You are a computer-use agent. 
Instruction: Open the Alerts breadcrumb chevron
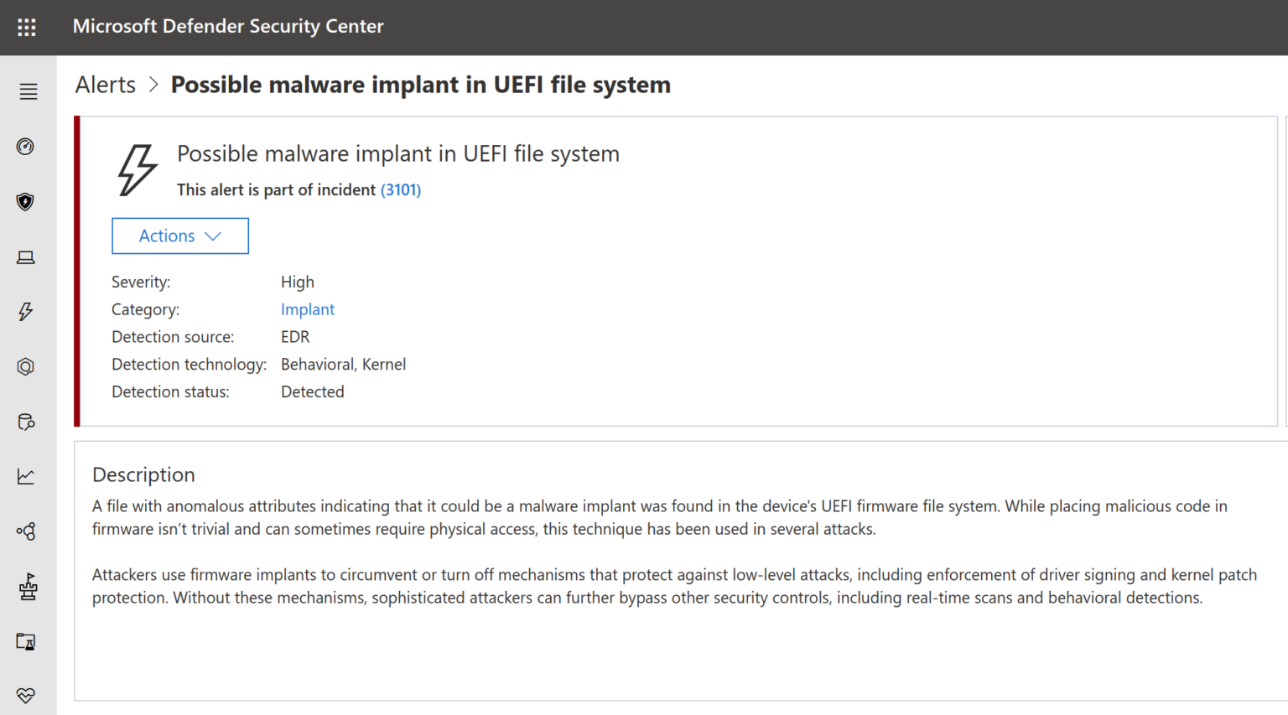(x=153, y=85)
